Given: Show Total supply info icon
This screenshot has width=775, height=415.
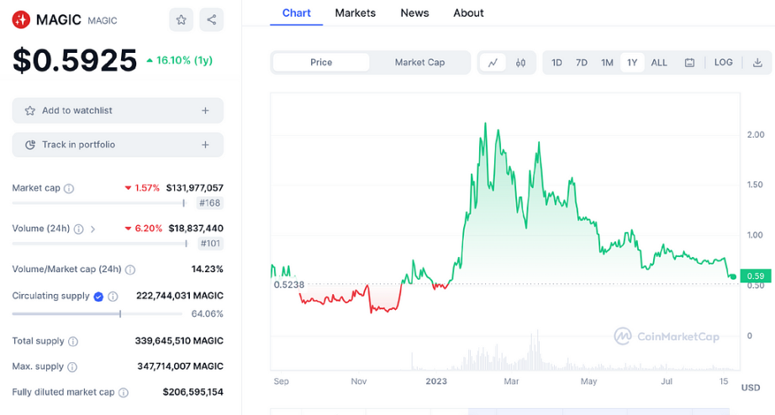Looking at the screenshot, I should pyautogui.click(x=72, y=341).
